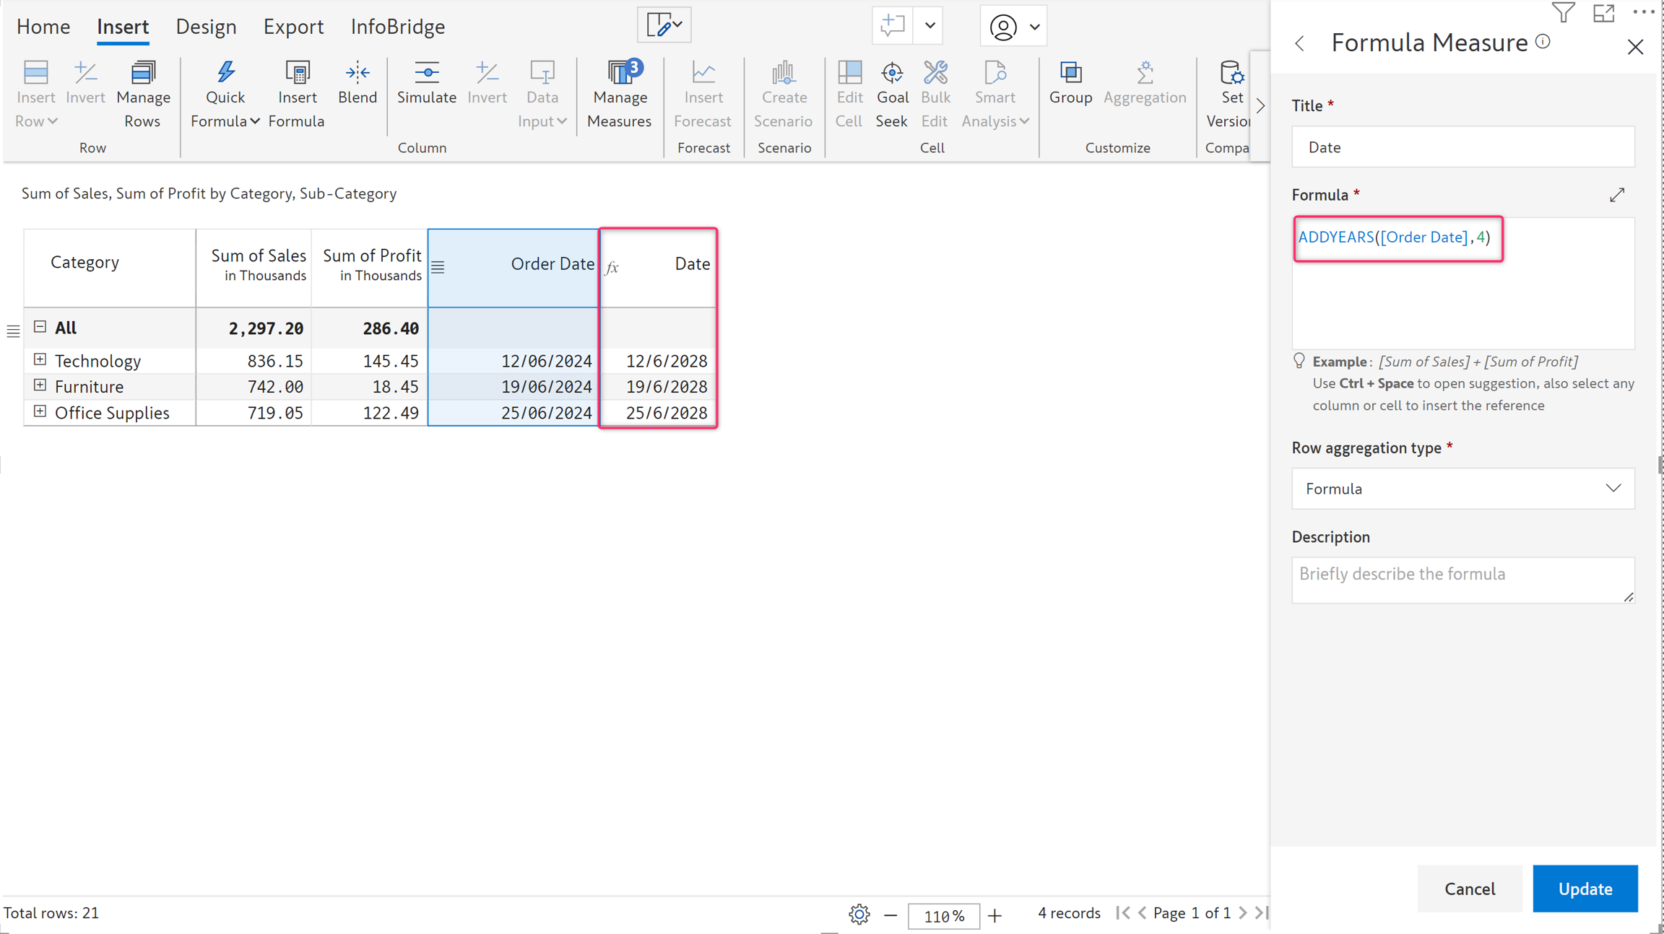The width and height of the screenshot is (1664, 934).
Task: Open the InfoBridge tab
Action: (x=397, y=27)
